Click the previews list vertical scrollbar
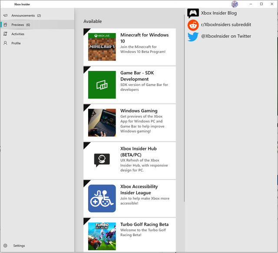 point(184,108)
